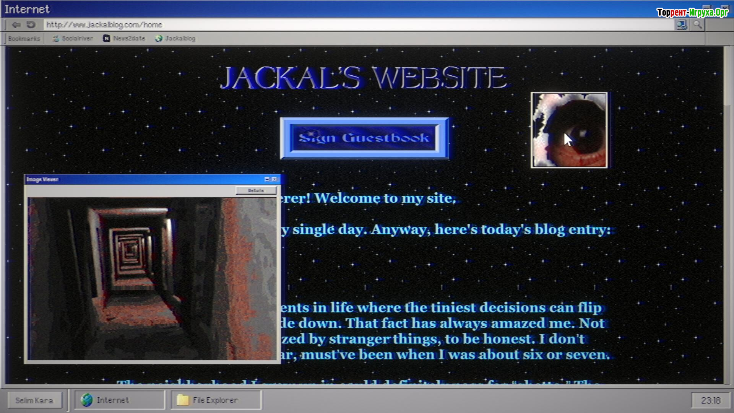Open the Selim Kara start button
734x413 pixels.
point(34,400)
